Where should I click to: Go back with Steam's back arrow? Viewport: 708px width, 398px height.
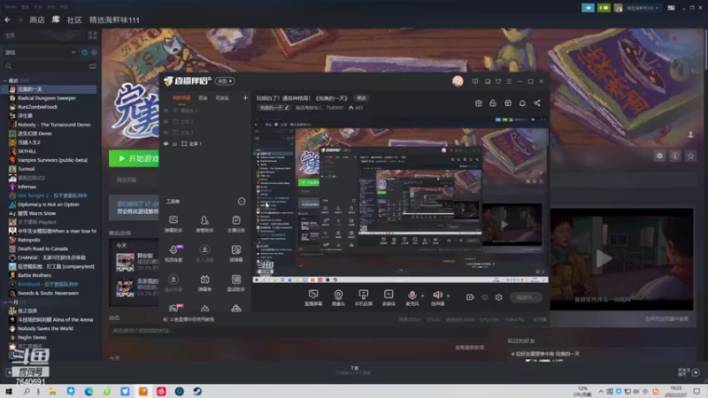tap(7, 19)
